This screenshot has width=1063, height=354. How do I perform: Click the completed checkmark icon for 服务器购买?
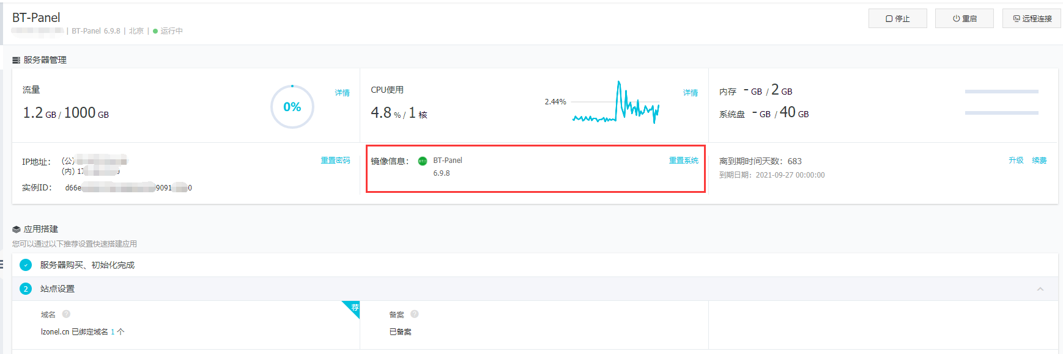pos(26,265)
